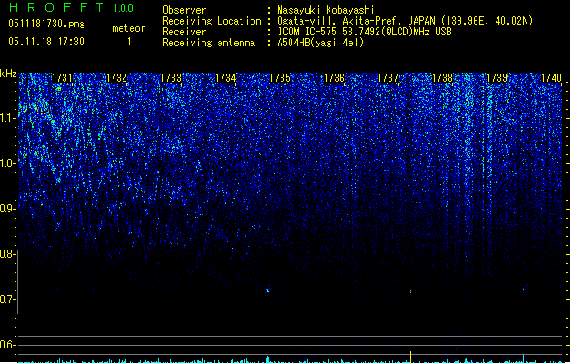Select the file name 0511181730.png

point(46,24)
